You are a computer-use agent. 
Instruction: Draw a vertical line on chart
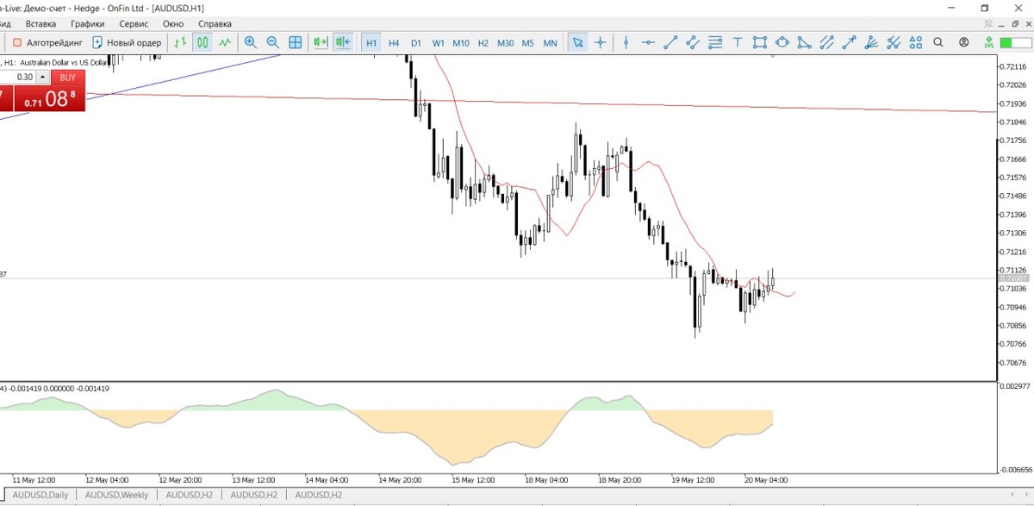point(626,42)
